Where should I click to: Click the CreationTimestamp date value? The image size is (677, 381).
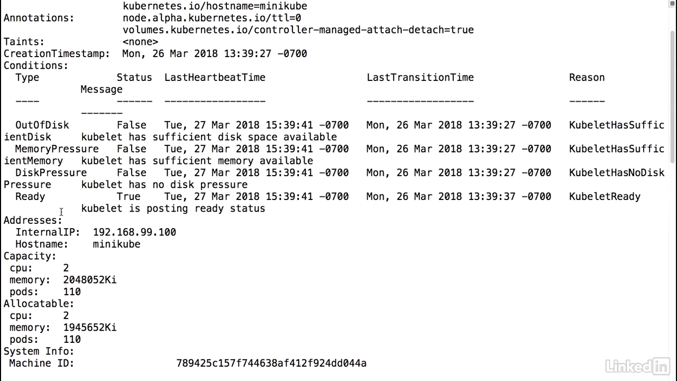(215, 53)
